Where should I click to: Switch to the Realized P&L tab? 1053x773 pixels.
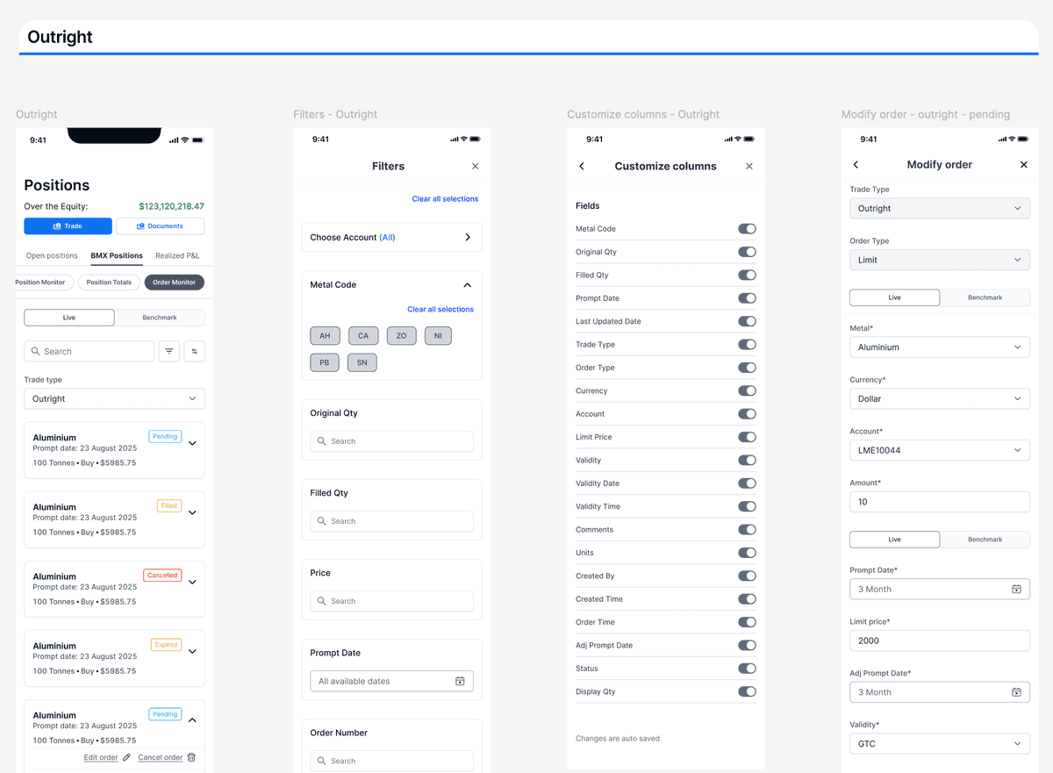177,255
